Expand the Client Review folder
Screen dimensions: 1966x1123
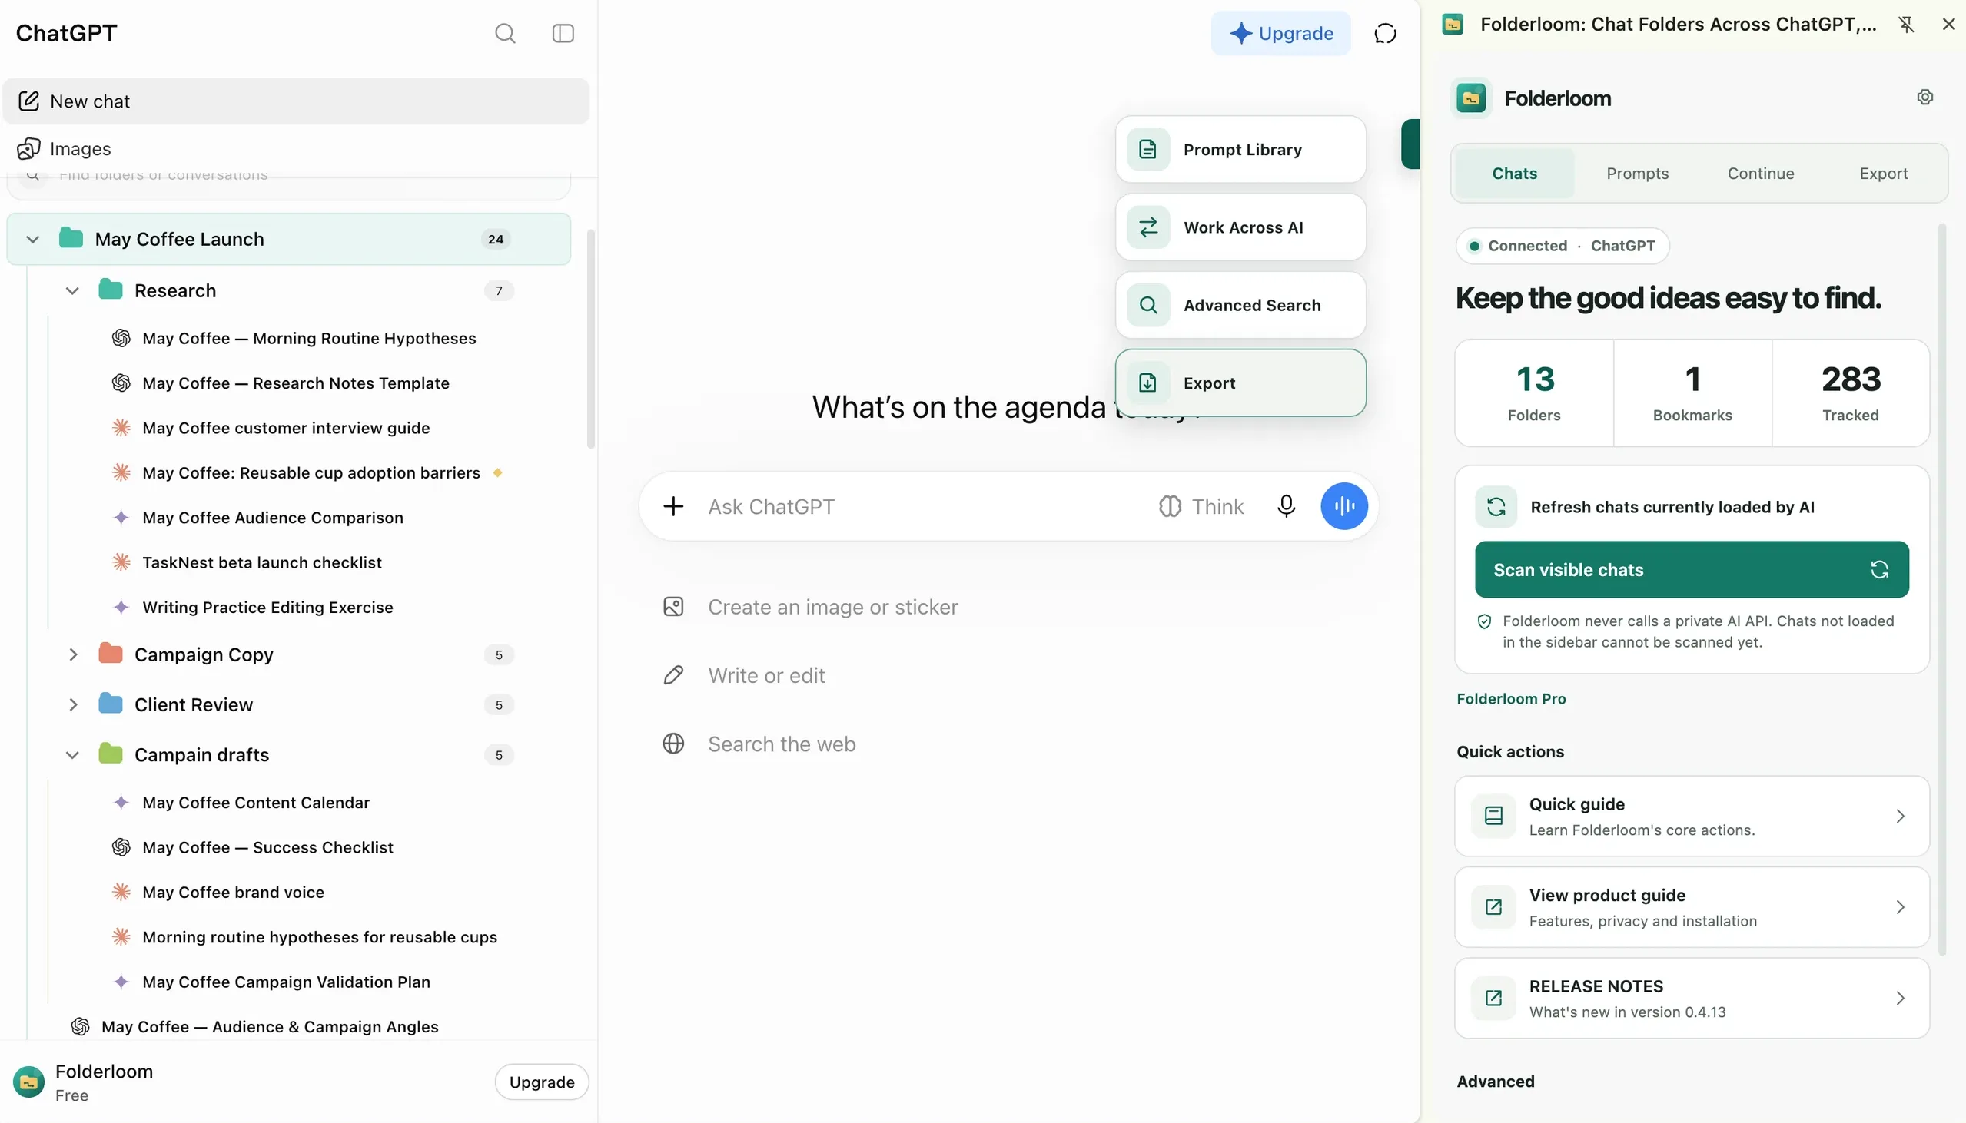72,704
